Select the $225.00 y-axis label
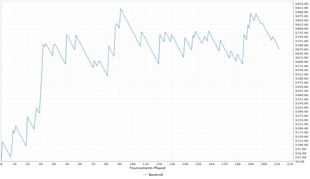Image resolution: width=310 pixels, height=179 pixels. (302, 124)
